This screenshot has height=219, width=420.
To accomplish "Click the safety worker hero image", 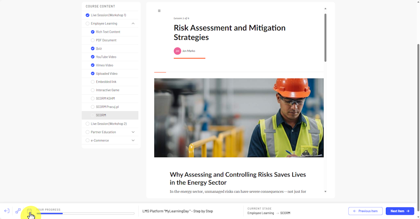I will tap(239, 118).
